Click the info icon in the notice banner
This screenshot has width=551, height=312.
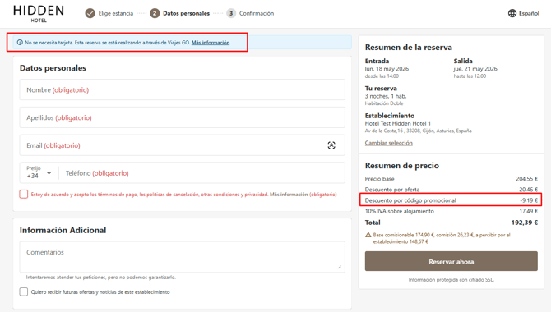20,43
